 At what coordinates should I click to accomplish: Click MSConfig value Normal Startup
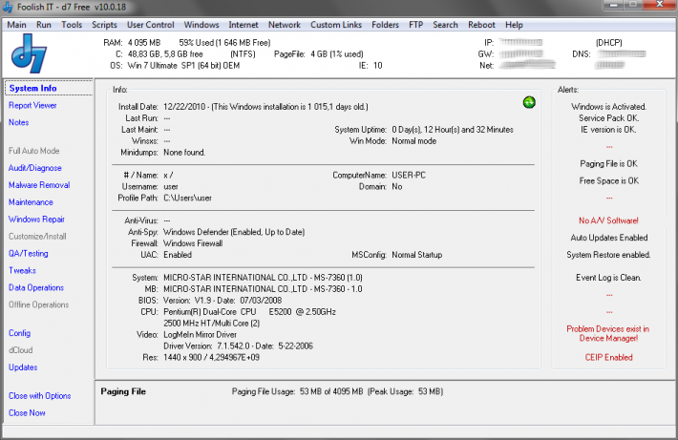point(417,255)
